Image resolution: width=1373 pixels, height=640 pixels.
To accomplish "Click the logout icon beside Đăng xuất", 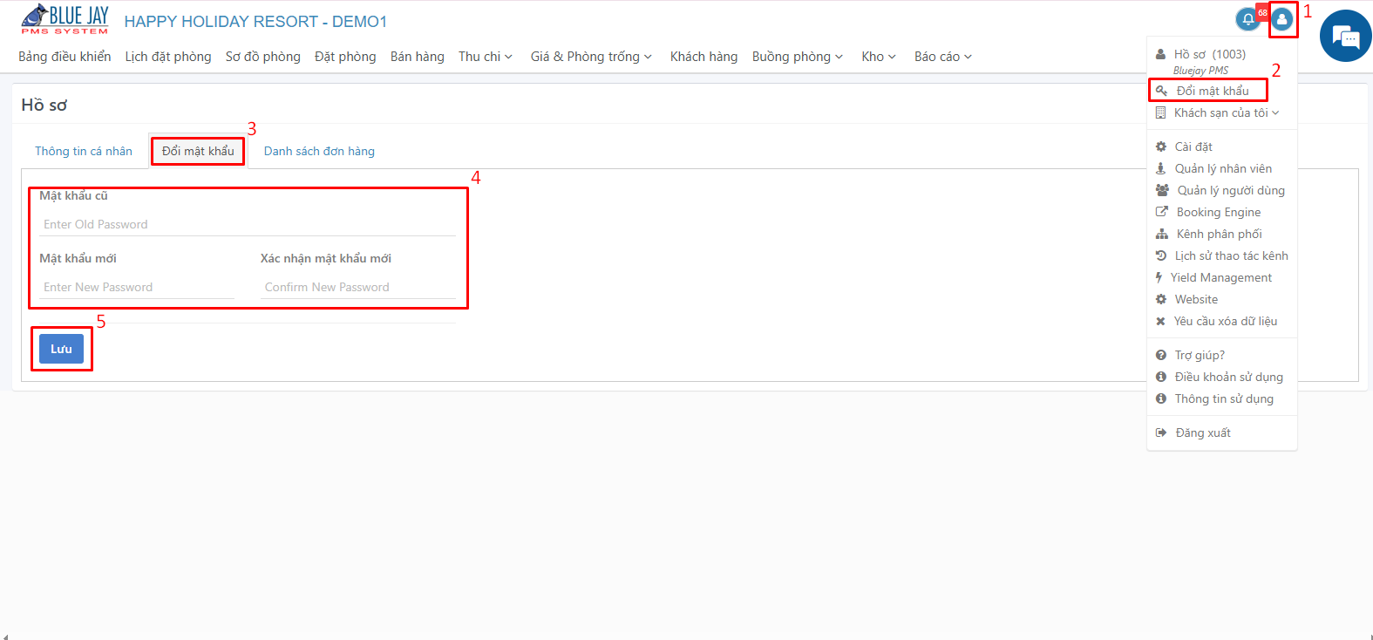I will pos(1161,432).
